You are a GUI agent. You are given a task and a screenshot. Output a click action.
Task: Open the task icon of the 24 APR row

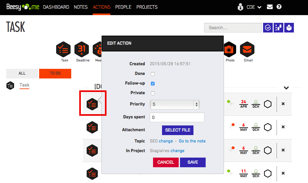(x=92, y=104)
